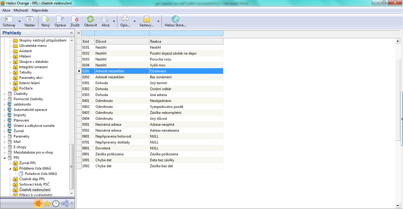Click the Reakce filter input field

pos(186,33)
